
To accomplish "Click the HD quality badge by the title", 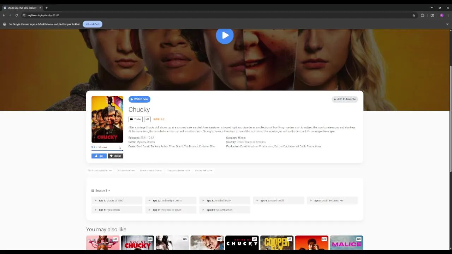I will pos(147,119).
